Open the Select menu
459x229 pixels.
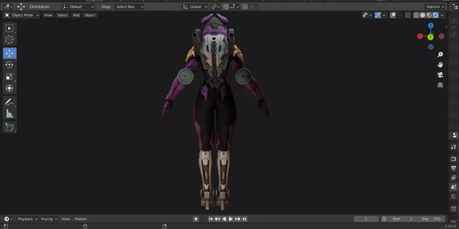(62, 15)
